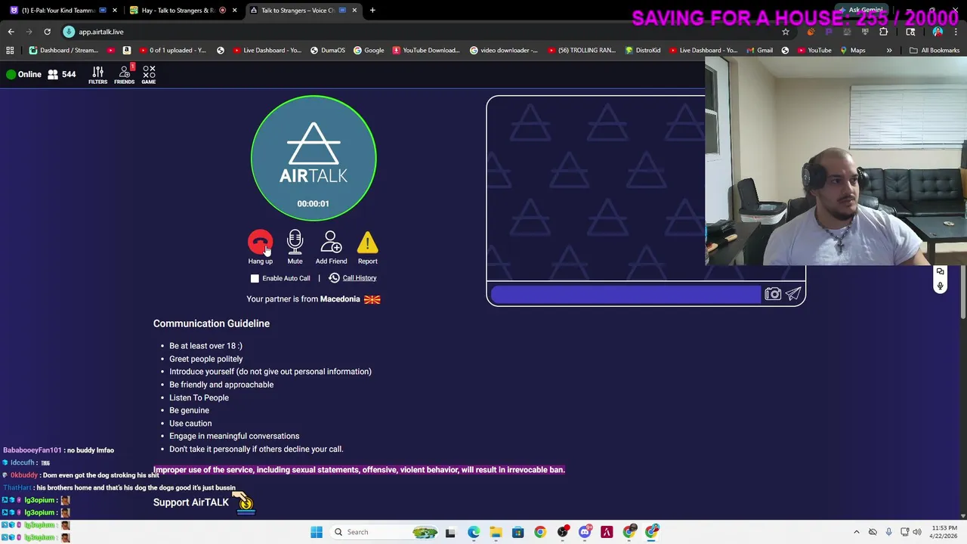The image size is (967, 544).
Task: Click the side panel microphone icon
Action: 940,286
